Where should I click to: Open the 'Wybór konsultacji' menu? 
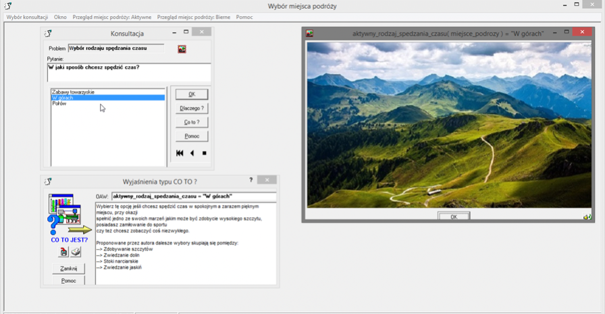[26, 17]
